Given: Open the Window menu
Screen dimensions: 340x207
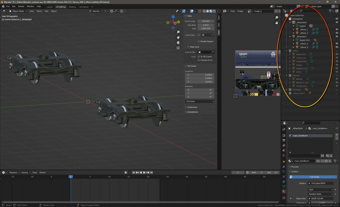Looking at the screenshot, I should [30, 6].
